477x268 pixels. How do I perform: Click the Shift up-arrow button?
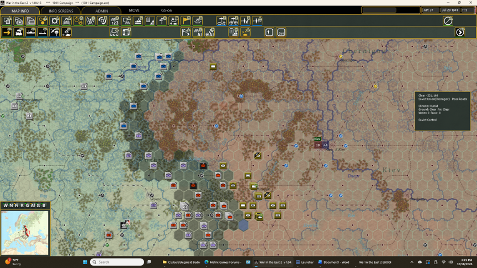point(269,32)
